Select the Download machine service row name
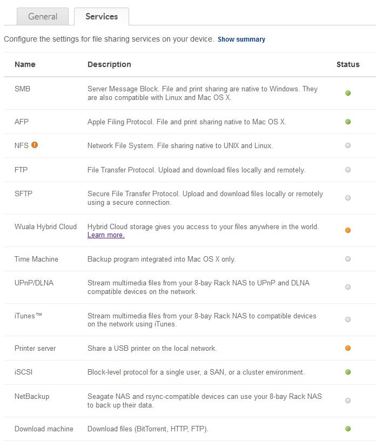 pos(44,429)
